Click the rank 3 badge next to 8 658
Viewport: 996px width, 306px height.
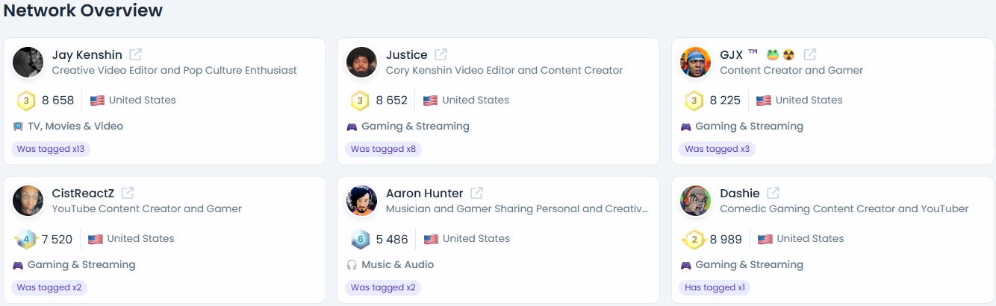click(x=26, y=101)
